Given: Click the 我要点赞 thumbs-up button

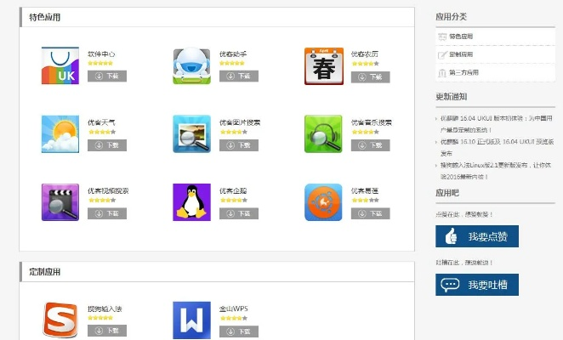Looking at the screenshot, I should click(477, 236).
